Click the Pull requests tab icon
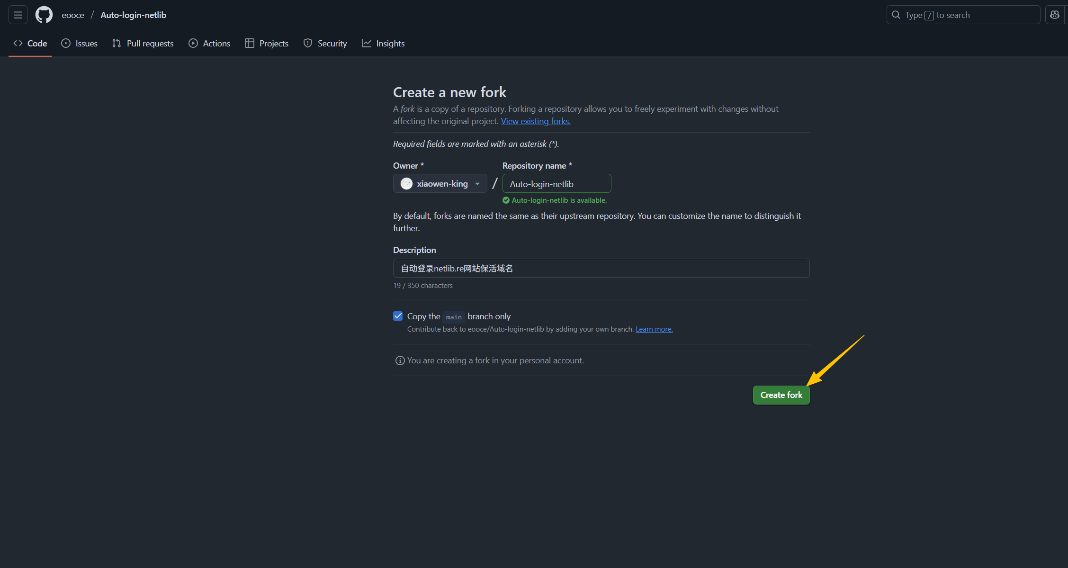Viewport: 1068px width, 568px height. 117,43
